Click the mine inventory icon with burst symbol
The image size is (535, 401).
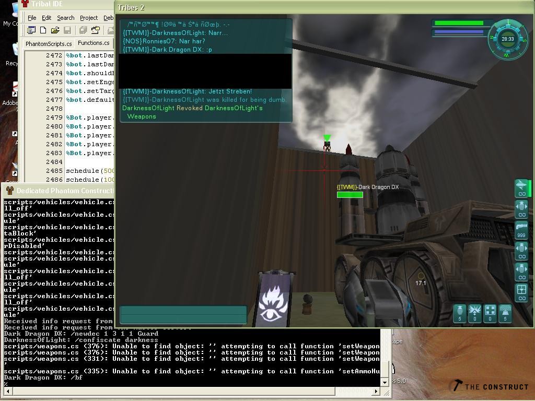[474, 313]
